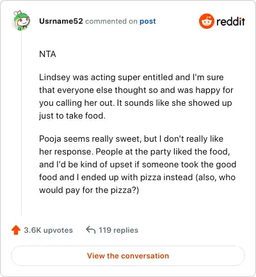This screenshot has height=277, width=256.
Task: Click the 'just to take food.' line
Action: click(x=72, y=116)
